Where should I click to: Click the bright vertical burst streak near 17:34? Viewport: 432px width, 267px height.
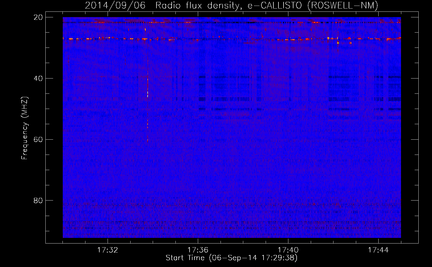147,101
